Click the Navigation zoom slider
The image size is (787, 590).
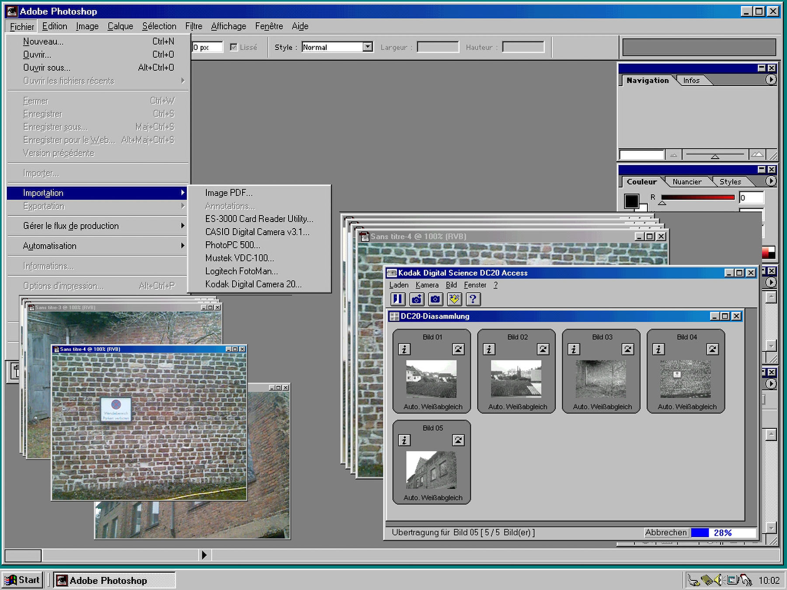[714, 155]
